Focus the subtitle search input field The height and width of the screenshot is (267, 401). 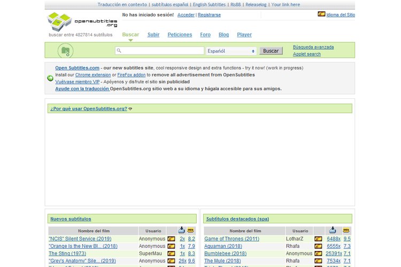pyautogui.click(x=159, y=51)
